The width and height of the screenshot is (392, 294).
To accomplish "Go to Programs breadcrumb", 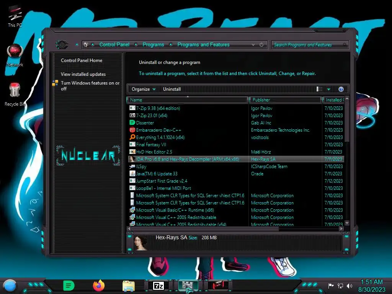I will [153, 45].
